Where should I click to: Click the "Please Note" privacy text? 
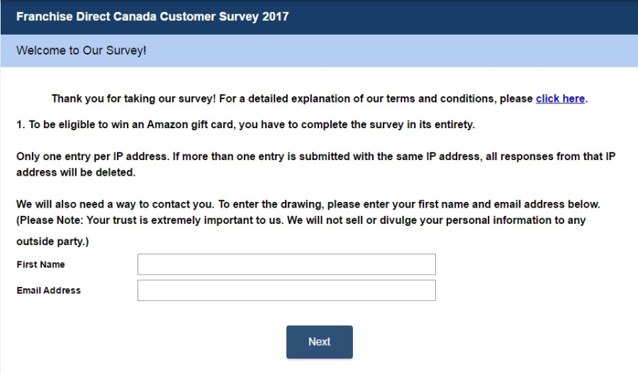pos(48,220)
